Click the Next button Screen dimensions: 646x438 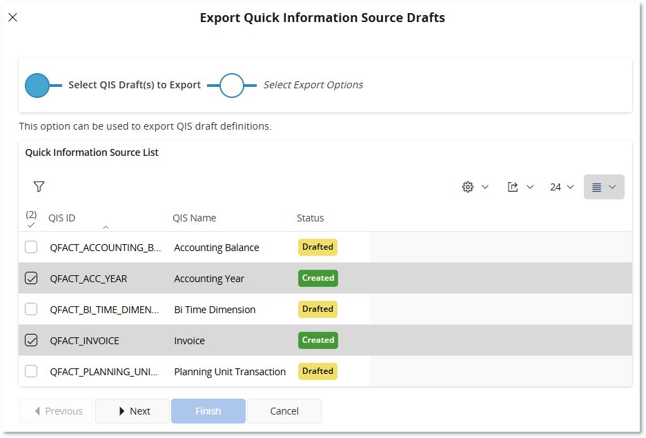point(133,411)
